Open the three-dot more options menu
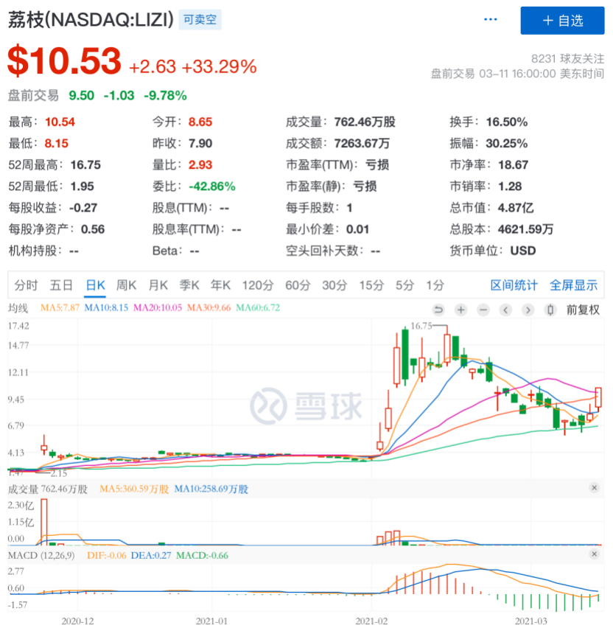The width and height of the screenshot is (613, 631). pos(490,19)
